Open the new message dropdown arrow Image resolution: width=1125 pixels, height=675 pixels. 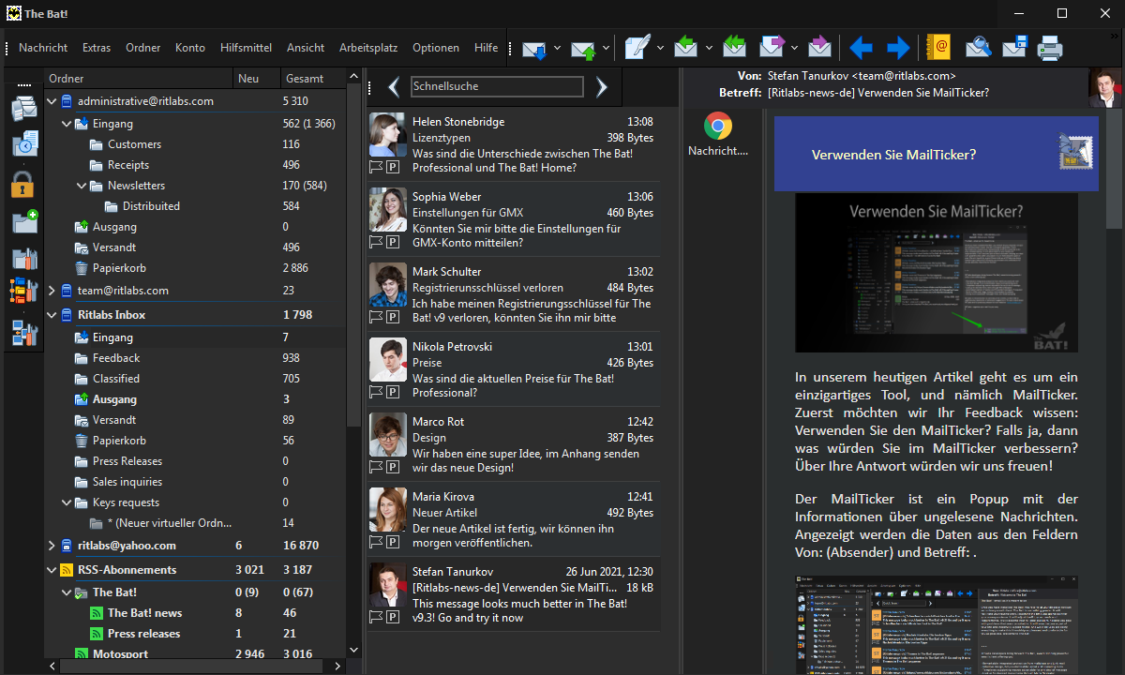(660, 48)
